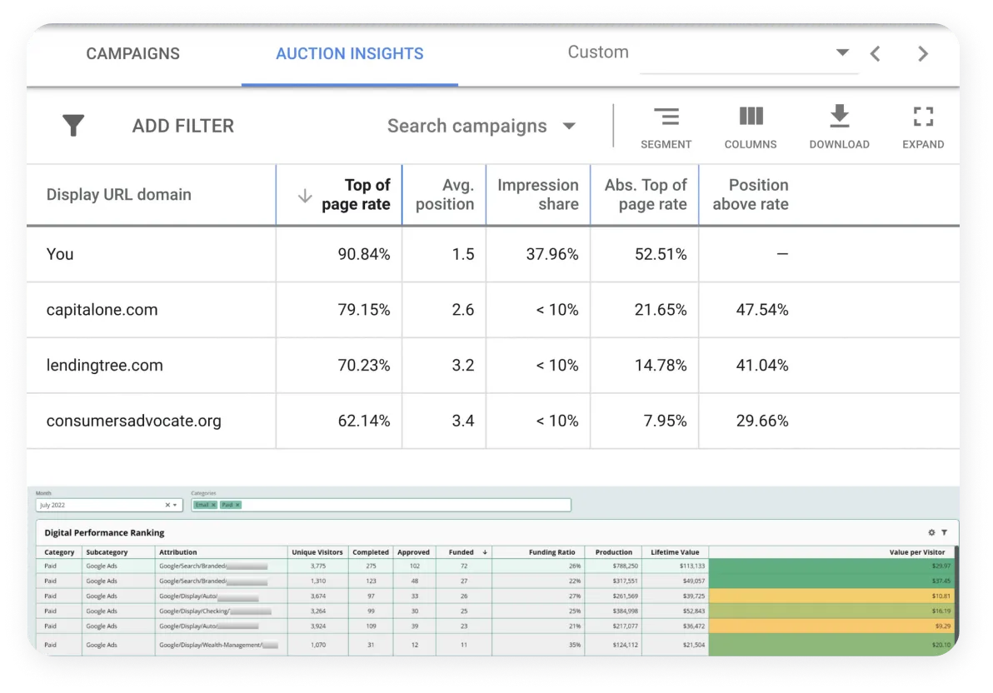Remove the Paid category tag

pyautogui.click(x=237, y=505)
